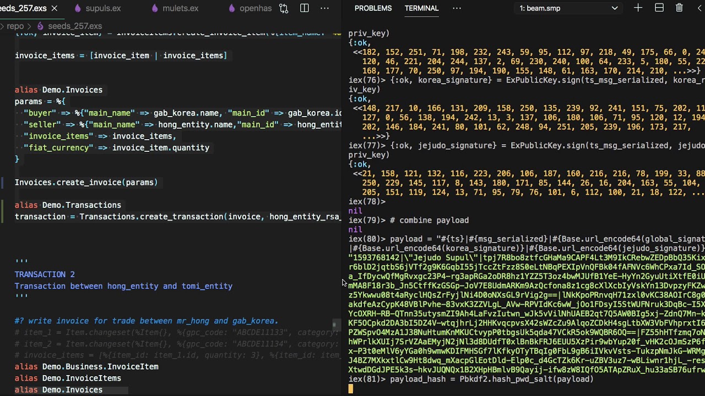Select the TERMINAL panel tab
Viewport: 705px width, 396px height.
click(x=421, y=8)
